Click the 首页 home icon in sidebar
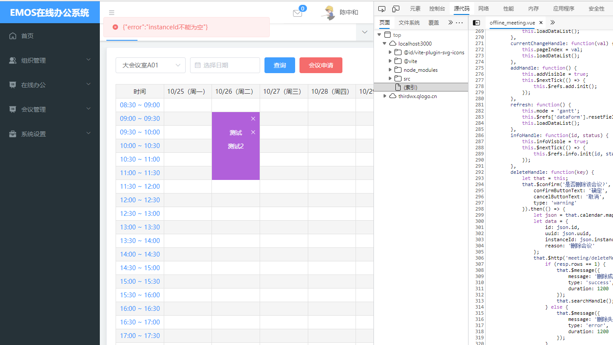Screen dimensions: 613x345 13,36
